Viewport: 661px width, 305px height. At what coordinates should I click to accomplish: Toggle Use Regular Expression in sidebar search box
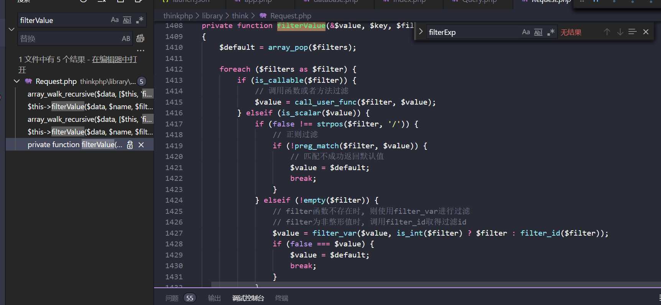[x=140, y=20]
